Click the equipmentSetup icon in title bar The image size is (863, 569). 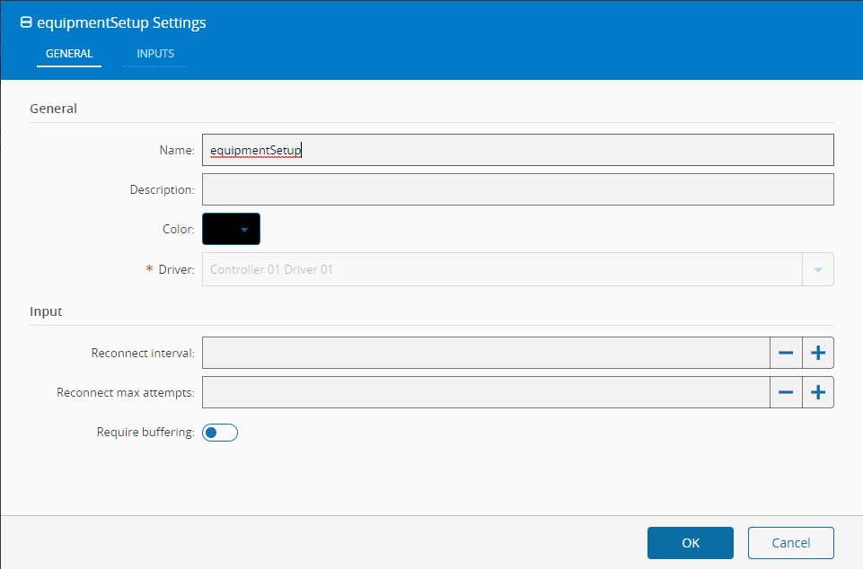point(26,23)
